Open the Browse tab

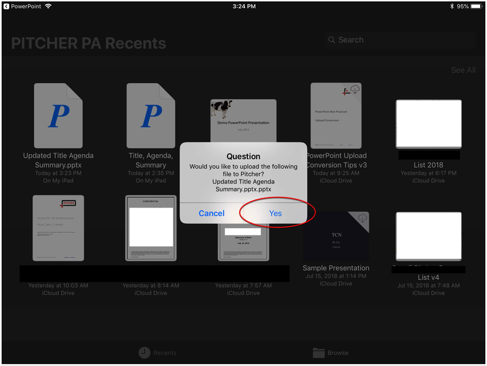point(330,352)
